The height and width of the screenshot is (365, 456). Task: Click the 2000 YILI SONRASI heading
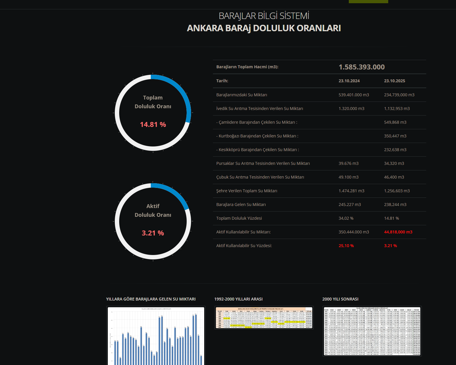(x=340, y=299)
